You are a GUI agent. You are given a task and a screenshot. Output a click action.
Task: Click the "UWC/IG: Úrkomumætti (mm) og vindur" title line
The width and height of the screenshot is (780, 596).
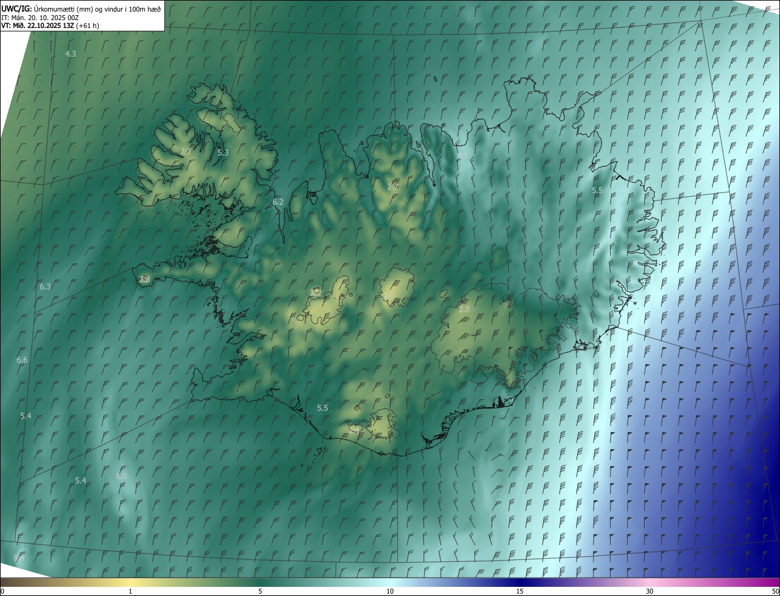(81, 9)
